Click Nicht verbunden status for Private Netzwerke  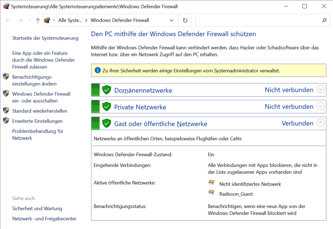[x=289, y=107]
